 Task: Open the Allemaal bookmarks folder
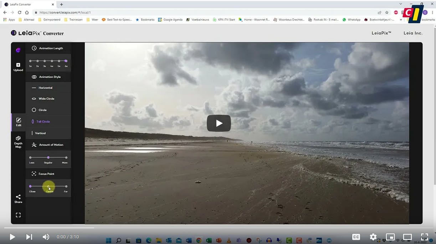26,20
